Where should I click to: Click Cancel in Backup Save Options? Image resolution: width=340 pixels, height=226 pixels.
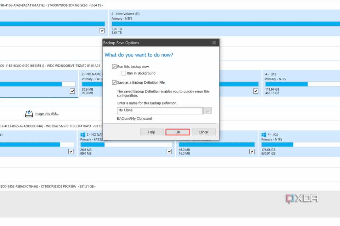[x=203, y=132]
